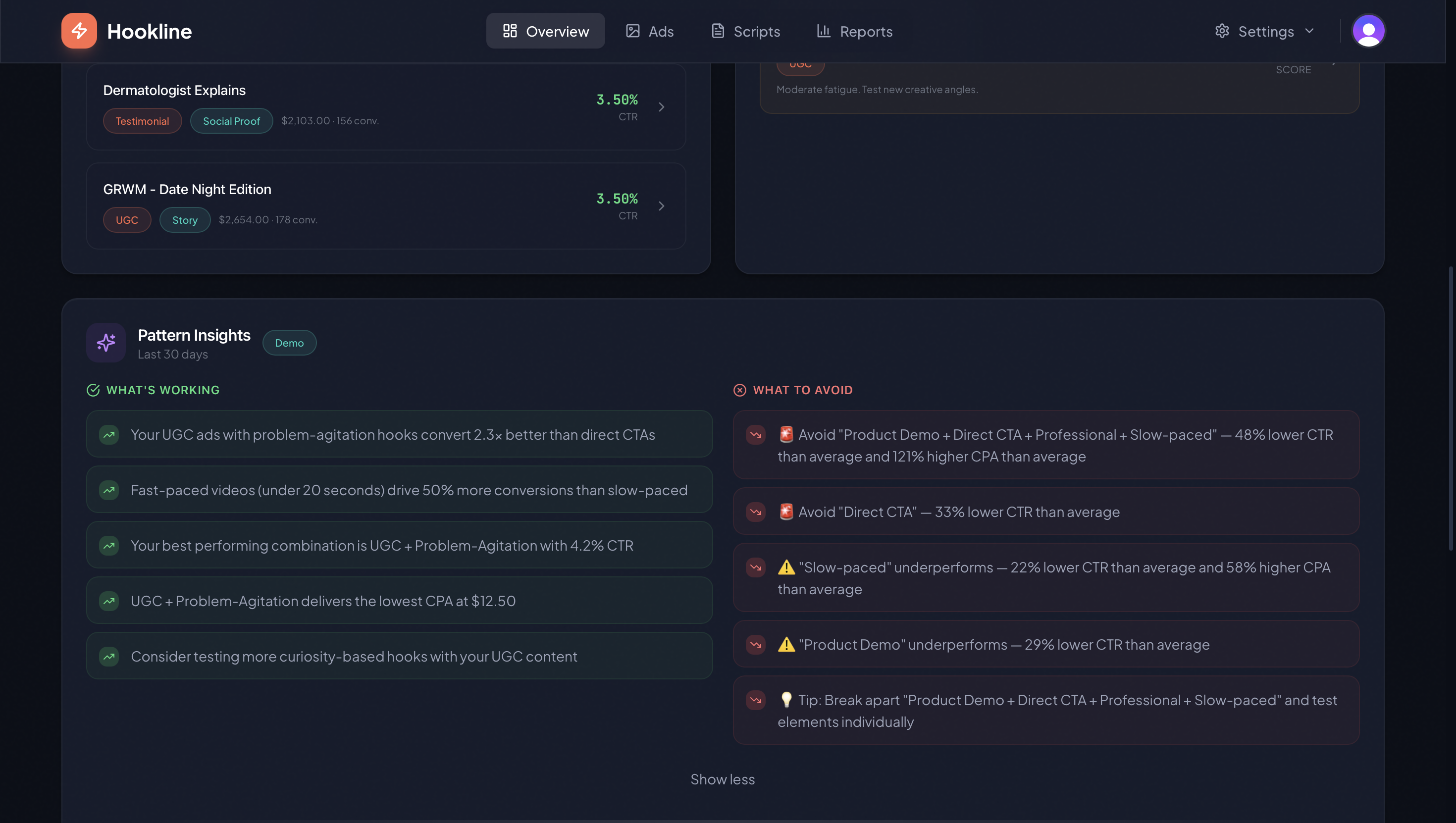Click the What to Avoid X-circle icon
The height and width of the screenshot is (823, 1456).
tap(739, 390)
